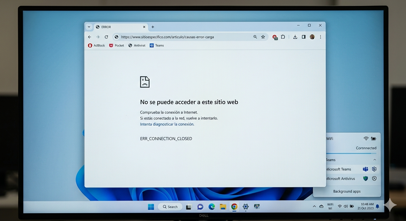Open Chrome's three-dot menu
Image resolution: width=406 pixels, height=221 pixels.
(320, 37)
